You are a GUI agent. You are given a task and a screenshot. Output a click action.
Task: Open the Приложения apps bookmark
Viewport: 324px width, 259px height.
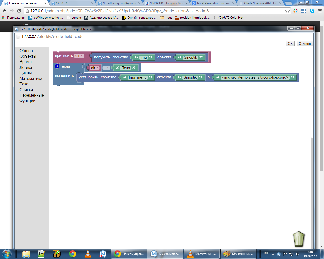(14, 18)
